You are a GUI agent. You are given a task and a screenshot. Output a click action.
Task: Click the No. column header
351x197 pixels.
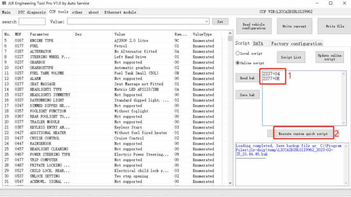(8, 35)
